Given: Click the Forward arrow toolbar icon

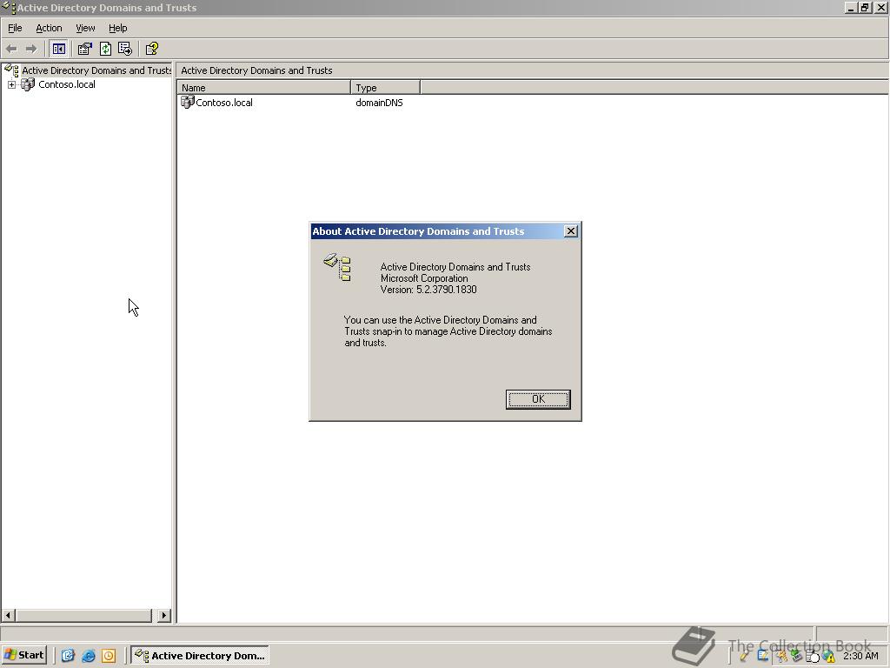Looking at the screenshot, I should point(31,49).
